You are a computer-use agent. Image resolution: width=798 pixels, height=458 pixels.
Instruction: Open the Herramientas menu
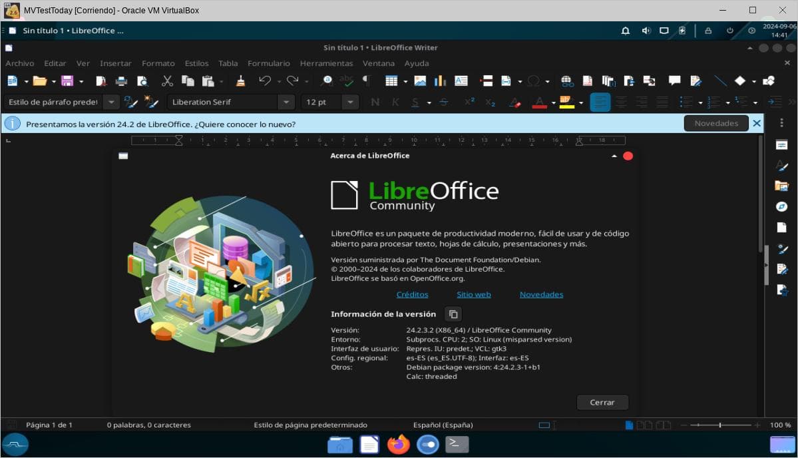click(326, 63)
